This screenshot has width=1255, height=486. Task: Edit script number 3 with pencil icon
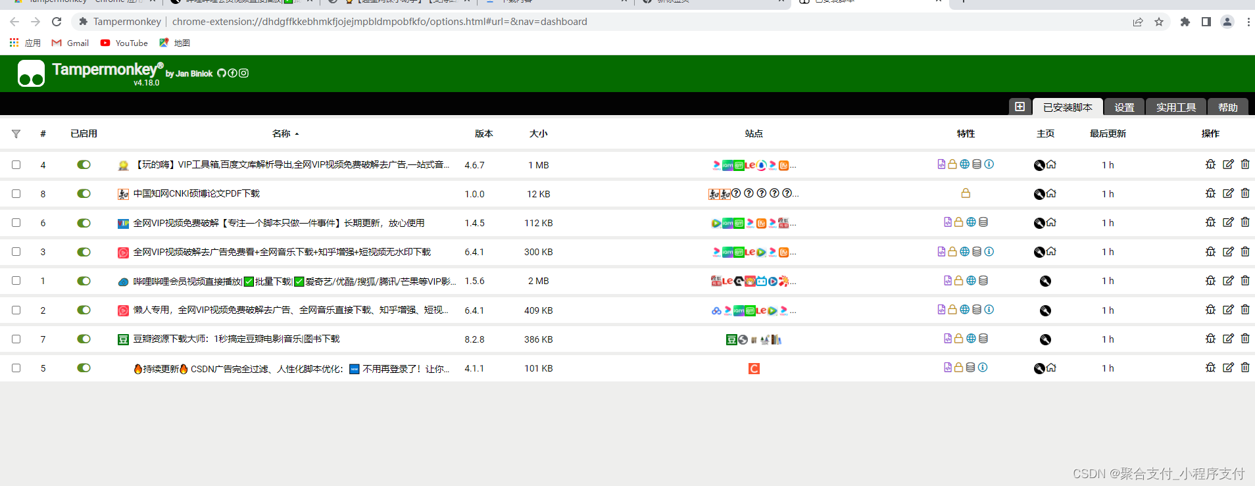[1228, 251]
